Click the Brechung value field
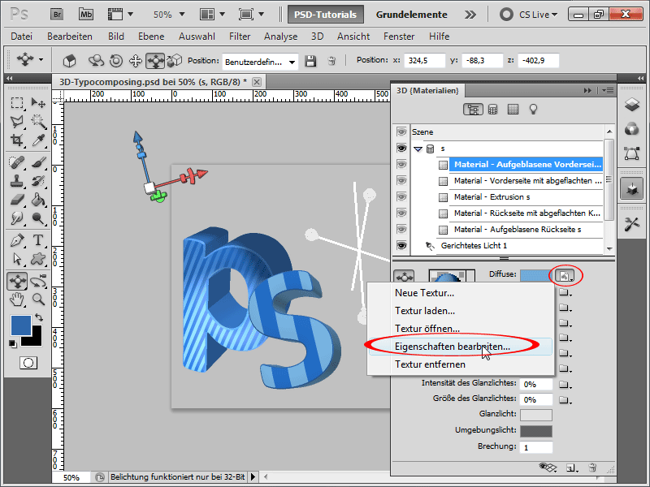 pyautogui.click(x=535, y=447)
